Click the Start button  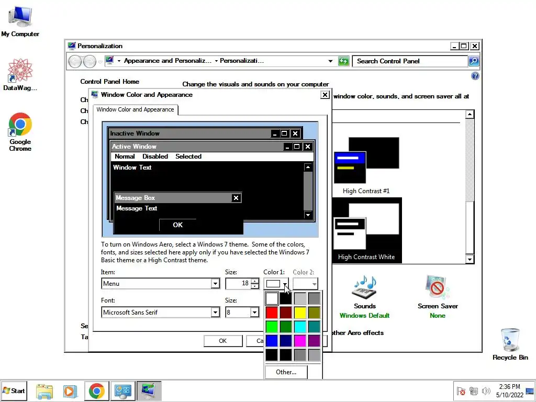coord(14,390)
